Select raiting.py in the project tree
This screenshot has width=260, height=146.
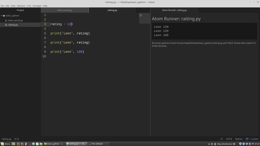click(x=13, y=25)
